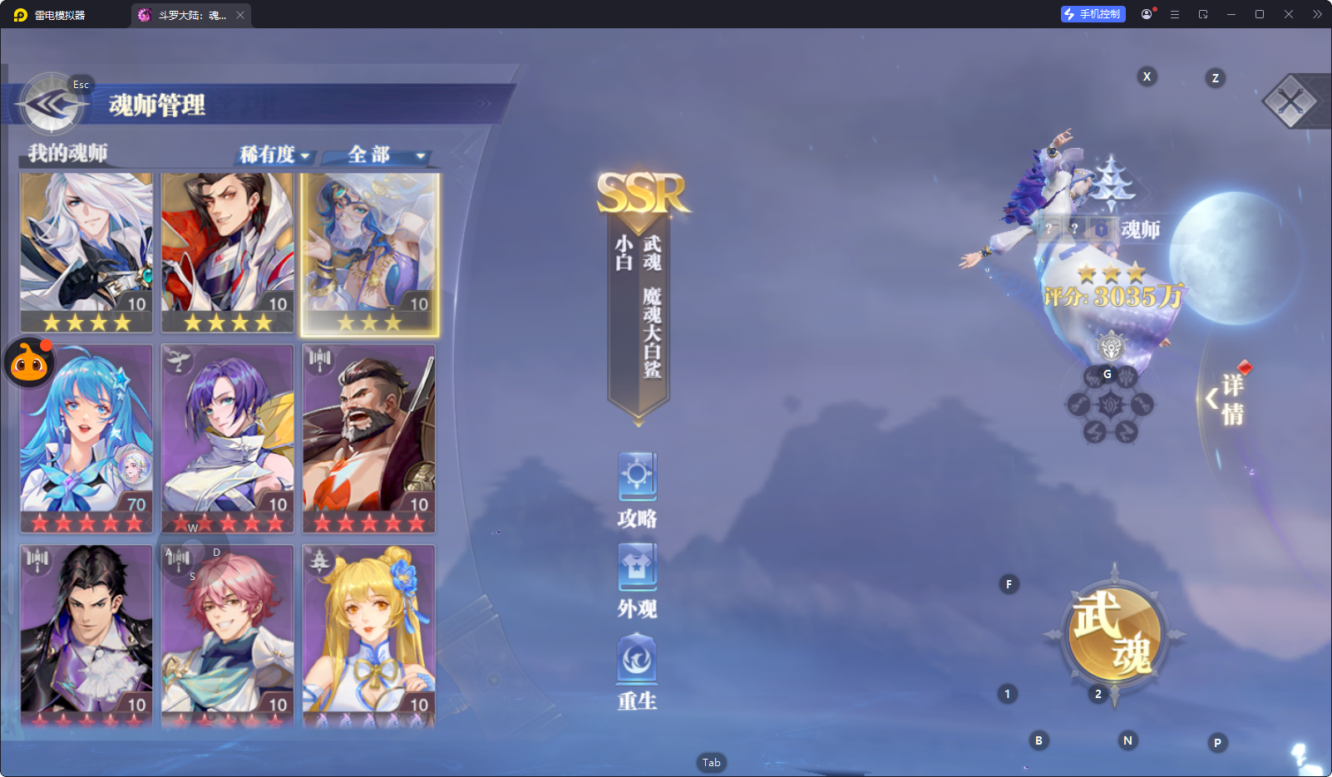Image resolution: width=1332 pixels, height=777 pixels.
Task: Select the purple-haired soul master card
Action: 228,439
